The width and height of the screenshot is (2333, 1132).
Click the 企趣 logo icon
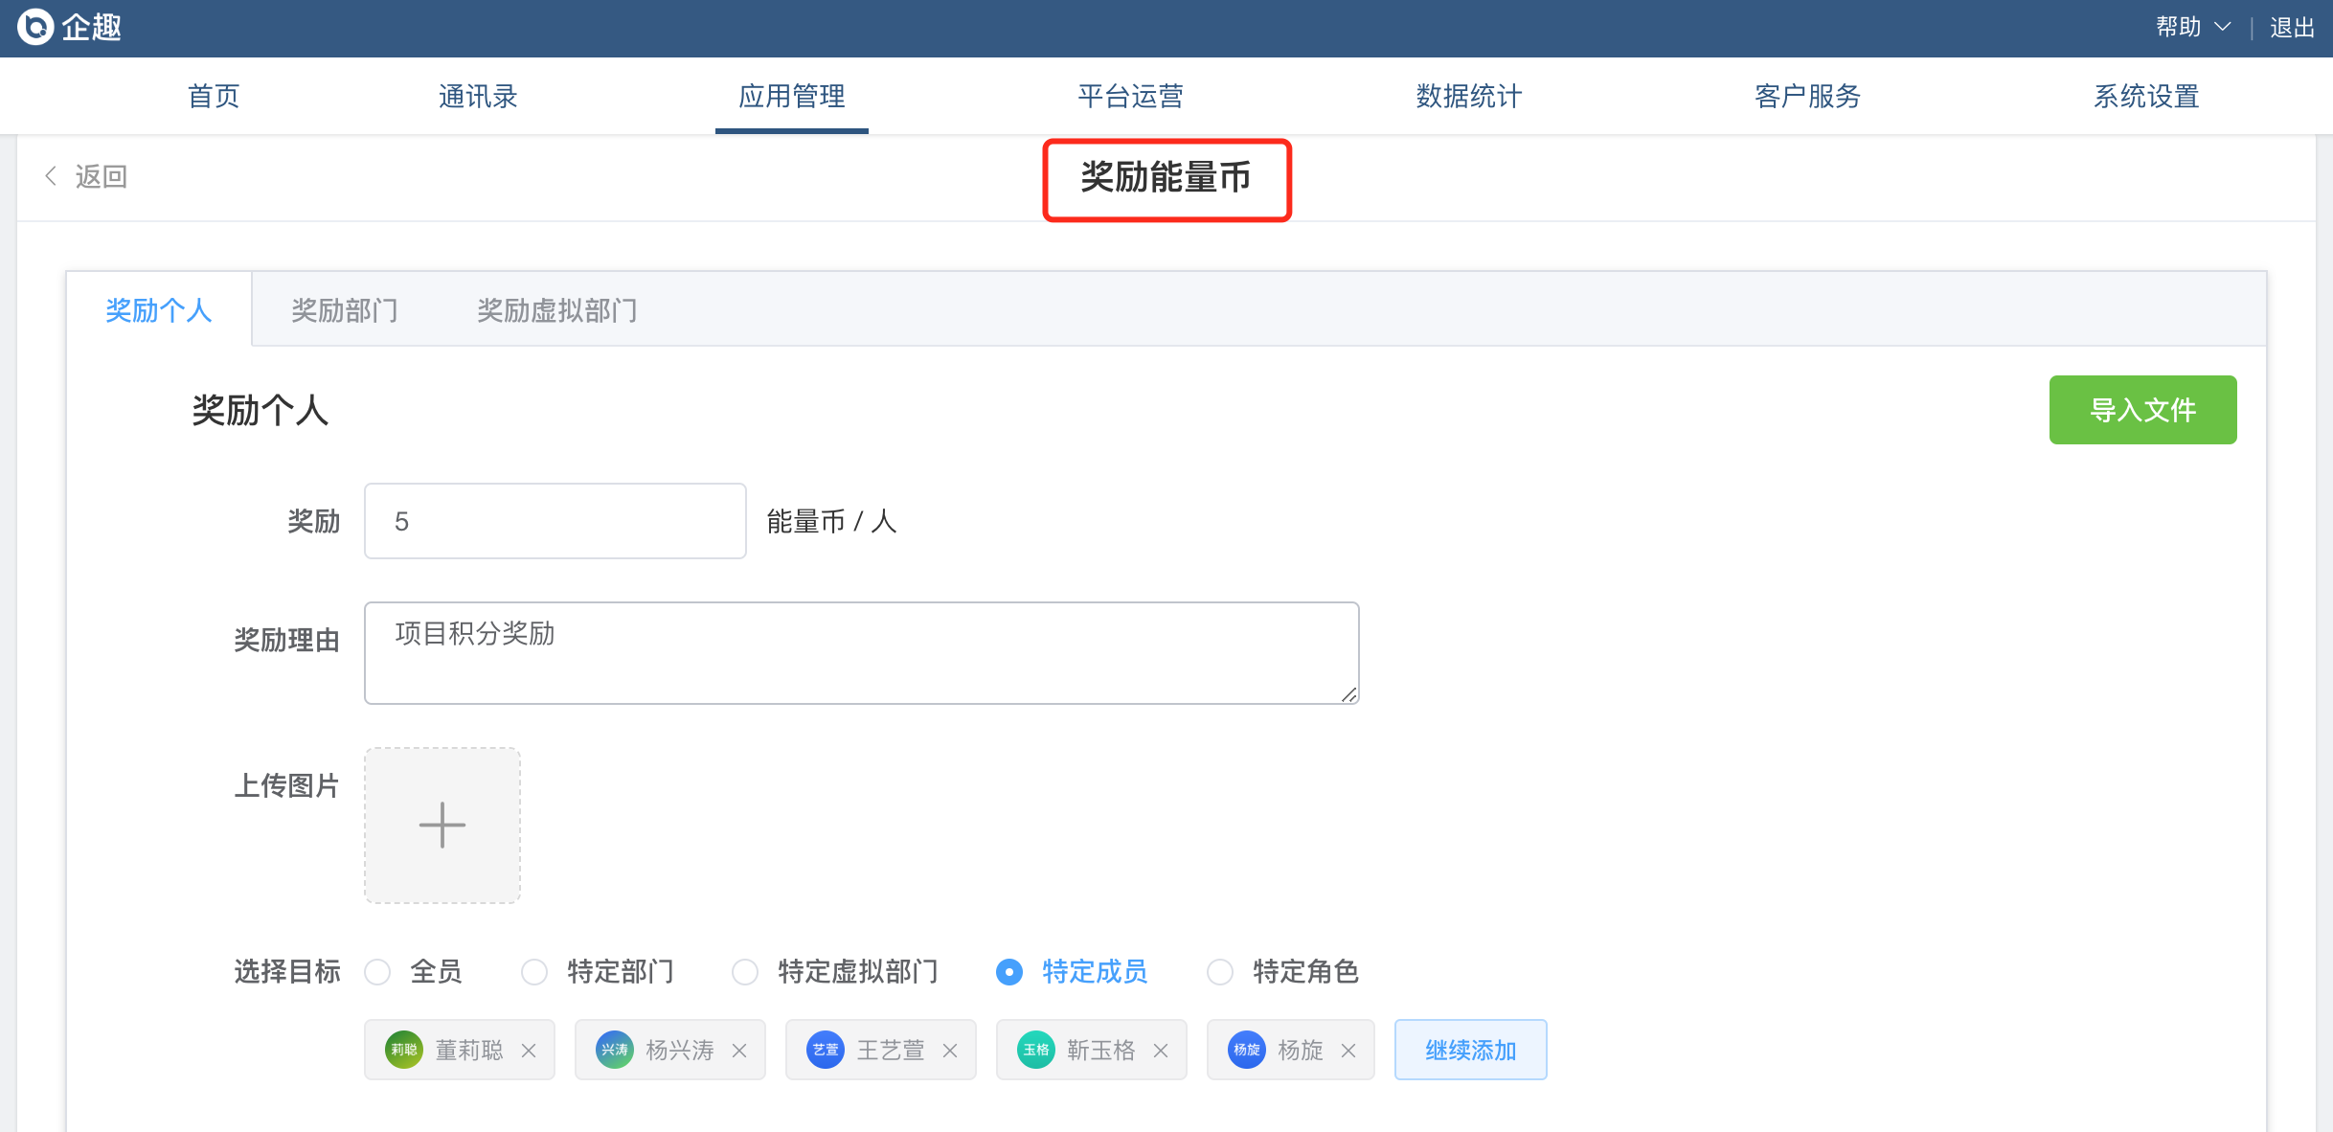[x=36, y=27]
